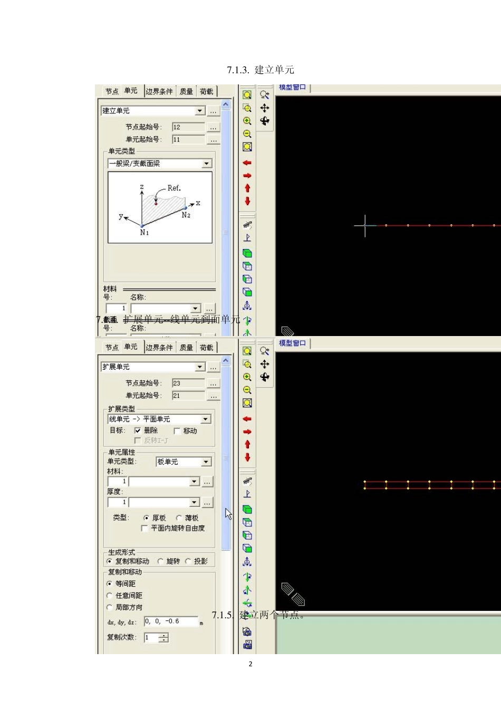Viewport: 501px width, 709px height.
Task: Enable the 平面内旋转自由度 checkbox
Action: pyautogui.click(x=144, y=528)
